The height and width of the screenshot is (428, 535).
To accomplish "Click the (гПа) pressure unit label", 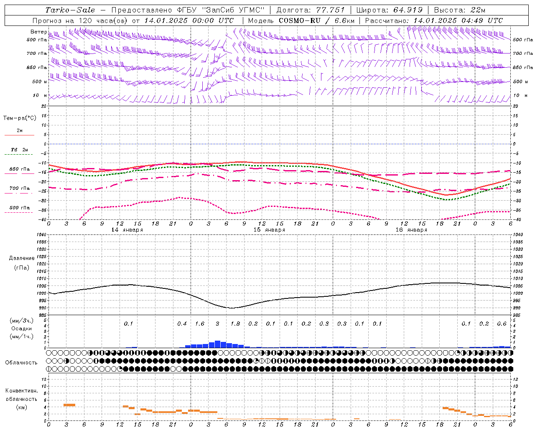I will 22,268.
